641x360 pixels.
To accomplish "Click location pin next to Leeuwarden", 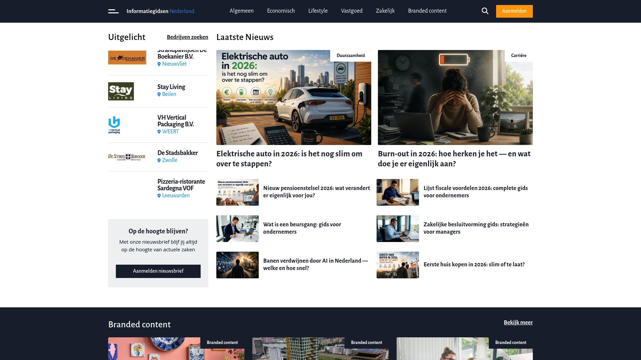I will [x=159, y=196].
